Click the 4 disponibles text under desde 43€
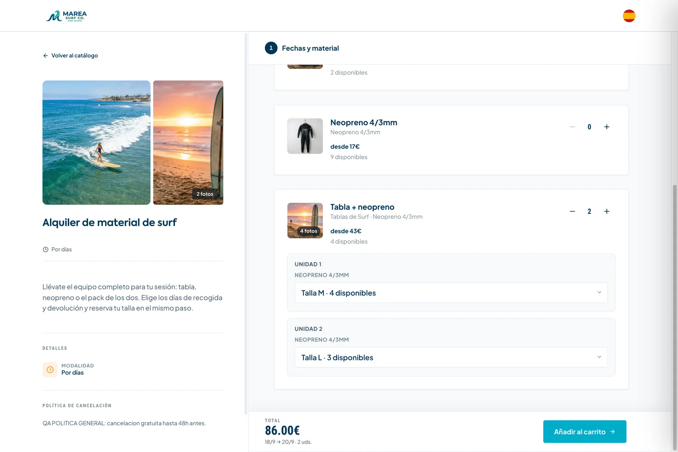 [x=349, y=241]
